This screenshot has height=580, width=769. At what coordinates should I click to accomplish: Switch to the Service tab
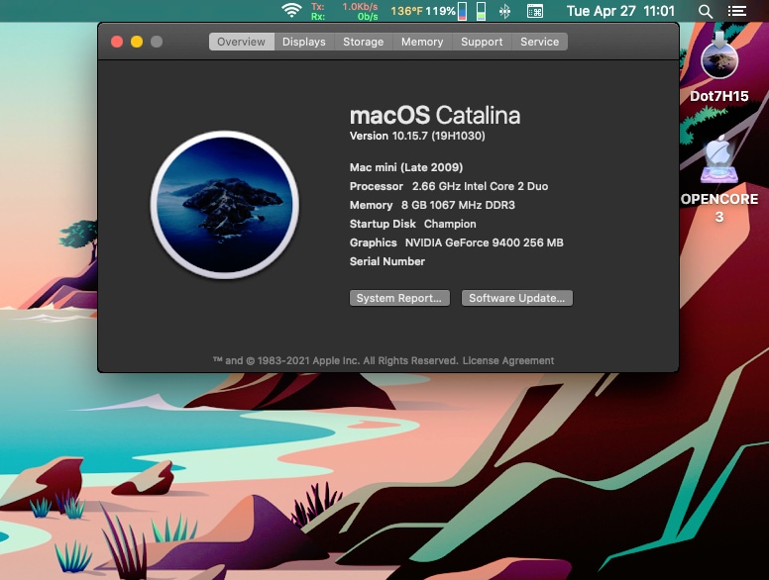pos(539,42)
